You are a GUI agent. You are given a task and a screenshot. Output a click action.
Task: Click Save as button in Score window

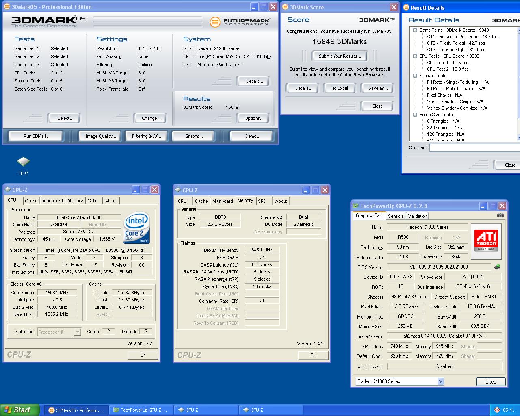point(378,88)
